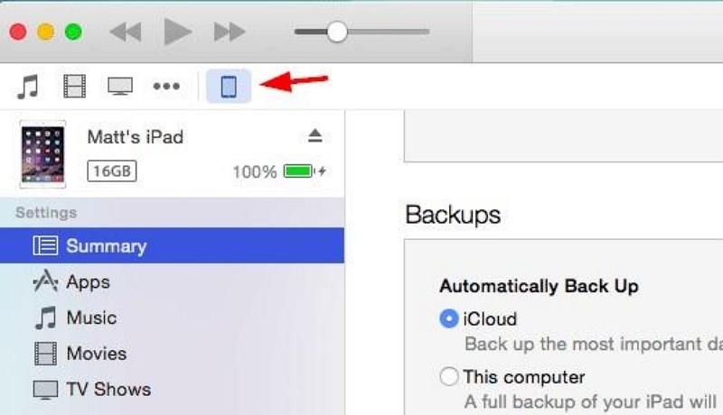Open Music in the sidebar settings
Screen dimensions: 723x415
90,318
